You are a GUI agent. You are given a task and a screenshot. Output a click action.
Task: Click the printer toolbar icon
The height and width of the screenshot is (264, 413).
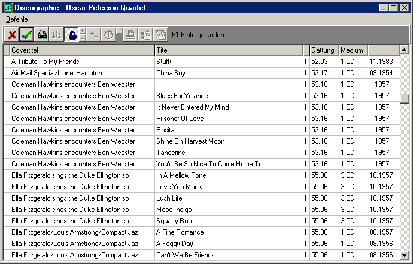coord(130,35)
